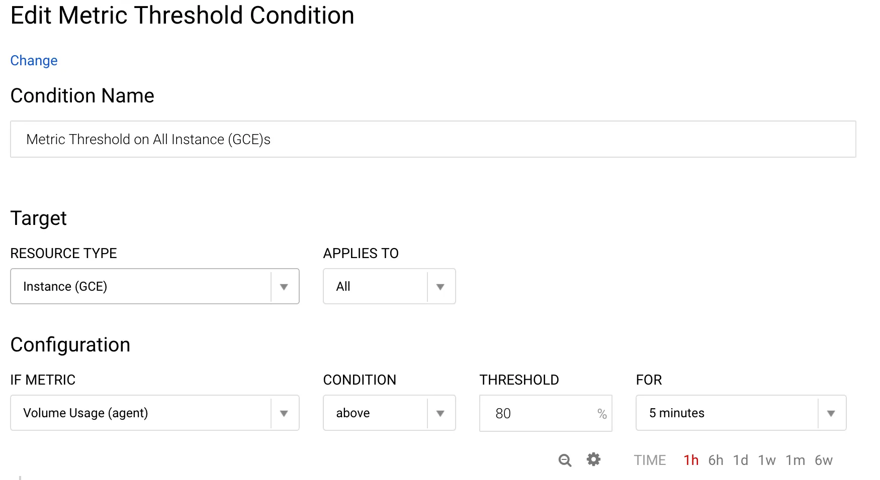Open the Resource Type dropdown
The width and height of the screenshot is (880, 480).
pos(141,286)
